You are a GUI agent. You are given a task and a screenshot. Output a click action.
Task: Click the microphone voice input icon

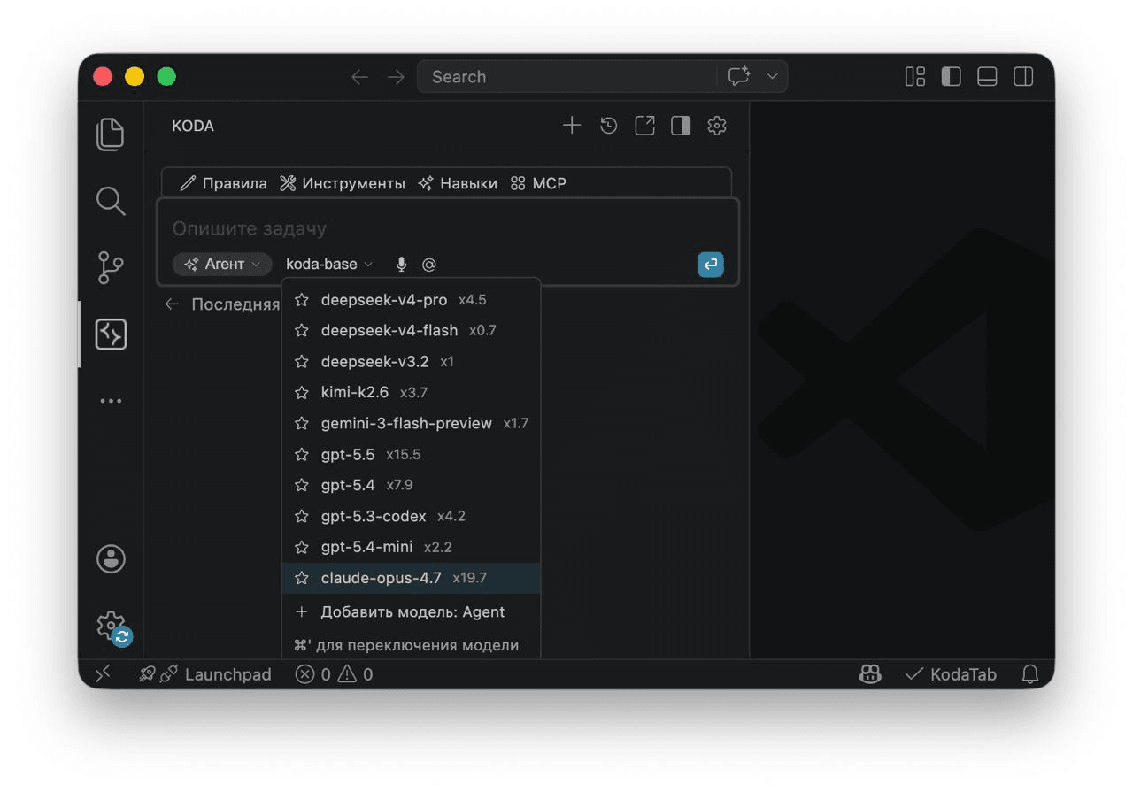pyautogui.click(x=401, y=264)
